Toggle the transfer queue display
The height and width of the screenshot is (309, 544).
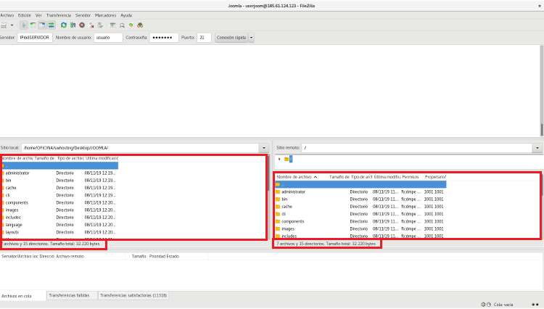click(51, 25)
